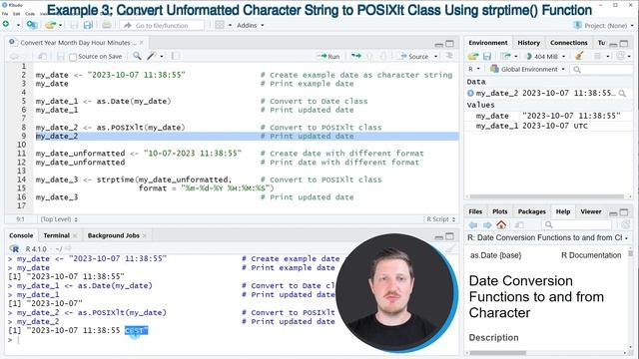Screen dimensions: 639x359
Task: Close the Convert Year Month Day script tab
Action: 142,42
